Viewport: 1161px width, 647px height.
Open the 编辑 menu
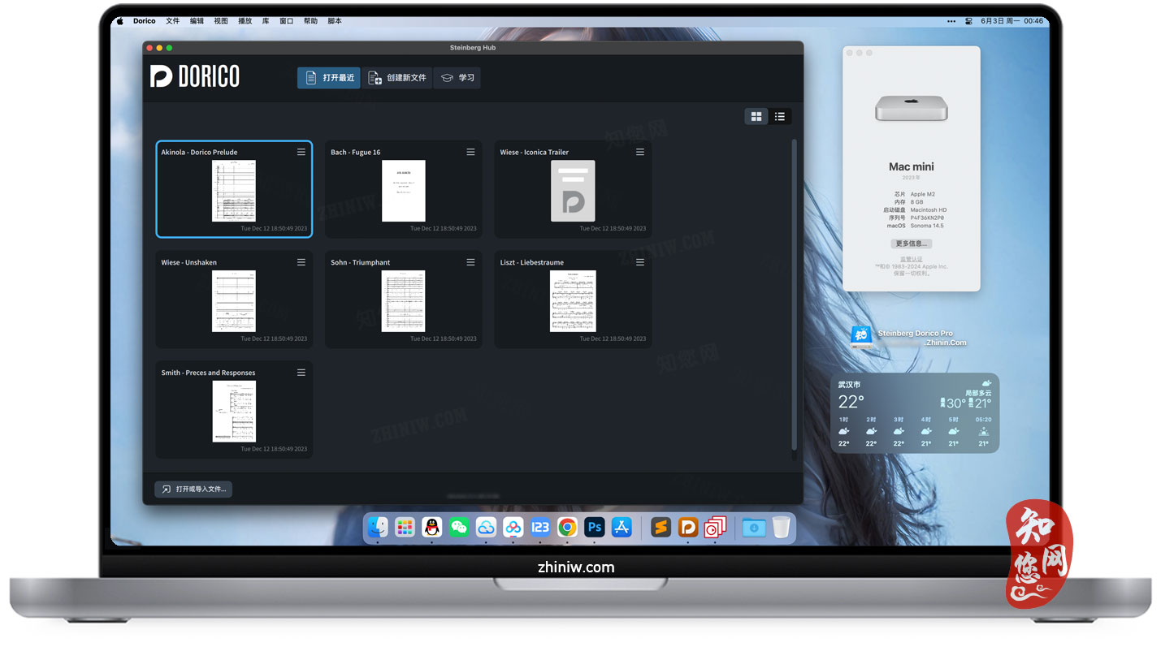[197, 21]
